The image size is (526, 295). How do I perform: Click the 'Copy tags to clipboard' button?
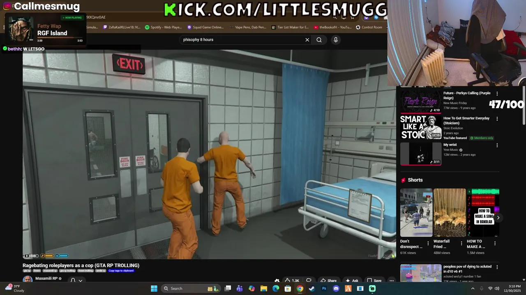point(121,271)
